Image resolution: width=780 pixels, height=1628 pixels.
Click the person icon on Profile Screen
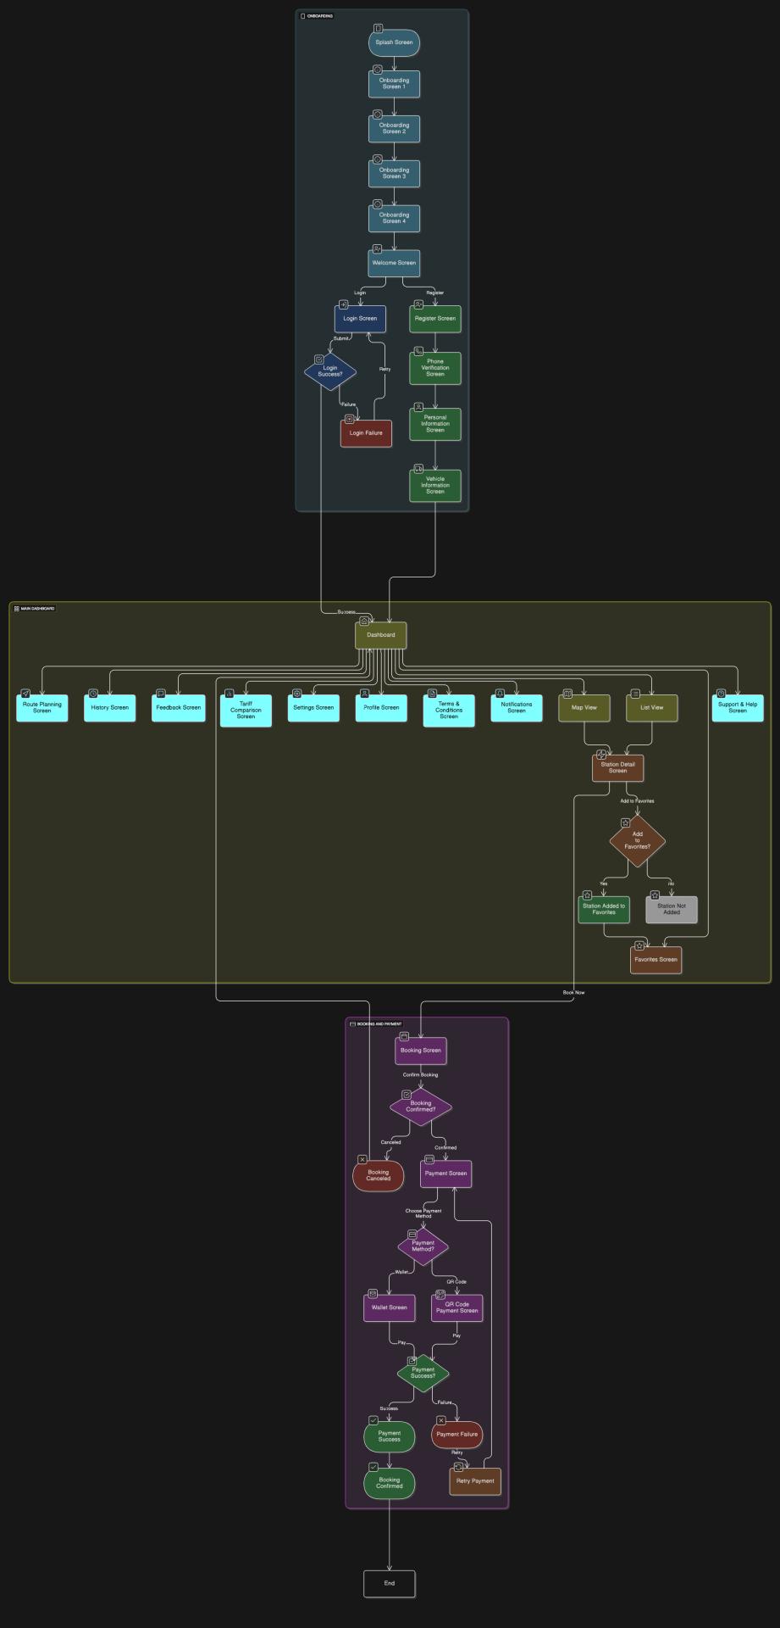365,694
